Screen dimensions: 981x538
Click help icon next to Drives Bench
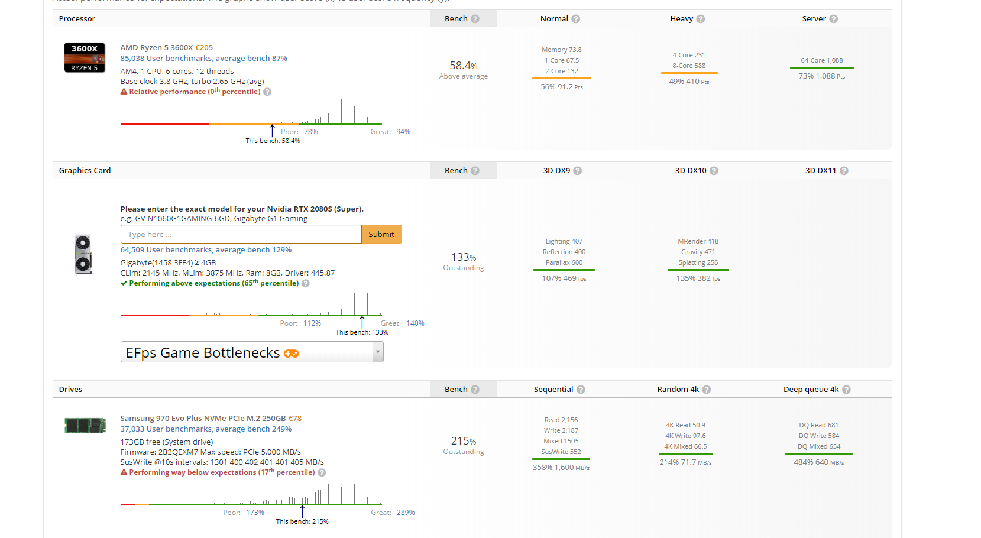pos(475,390)
